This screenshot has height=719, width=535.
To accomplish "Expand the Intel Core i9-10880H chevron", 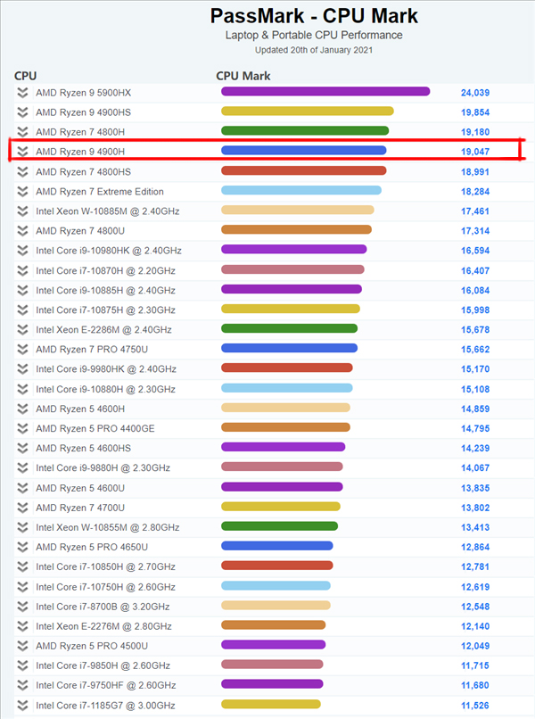I will (22, 389).
